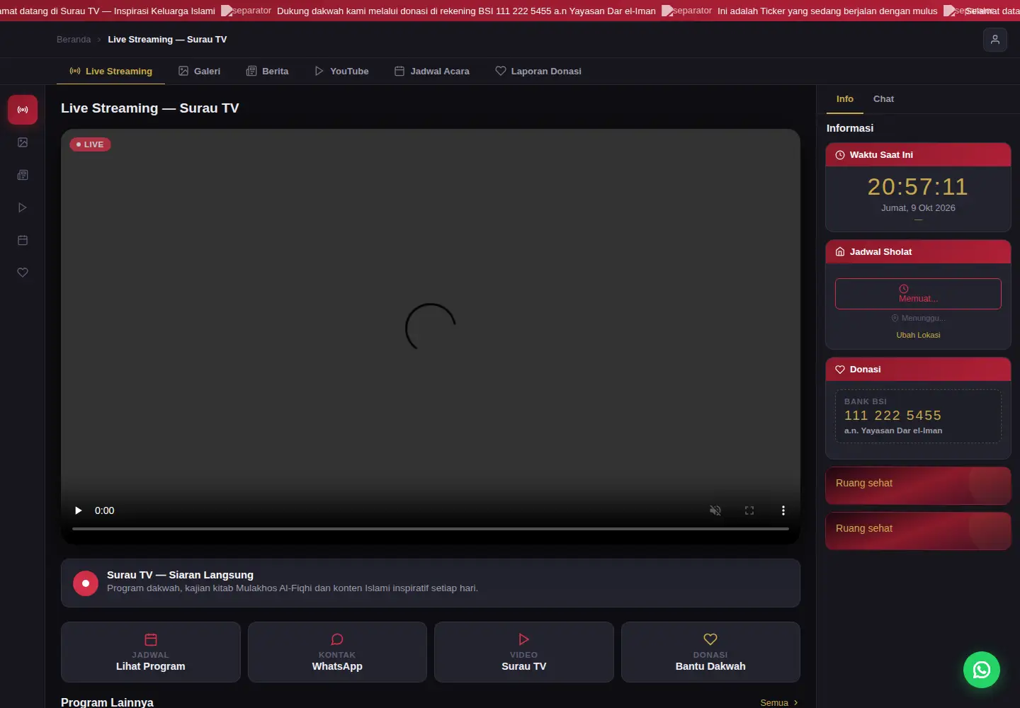The width and height of the screenshot is (1020, 708).
Task: Open the donation heart icon in sidebar
Action: (x=23, y=273)
